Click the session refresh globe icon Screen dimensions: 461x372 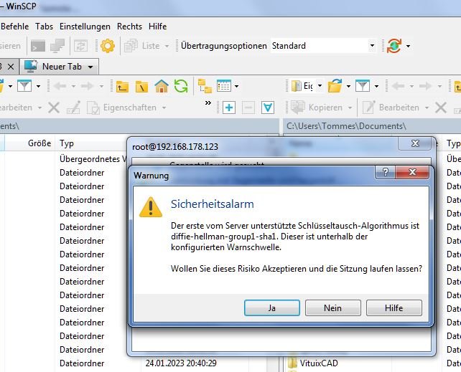(394, 46)
